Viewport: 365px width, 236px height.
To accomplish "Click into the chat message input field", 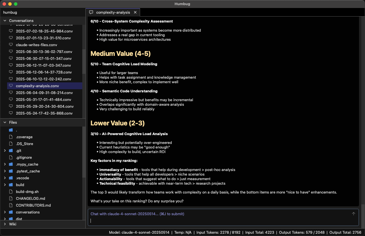I will tap(199, 220).
